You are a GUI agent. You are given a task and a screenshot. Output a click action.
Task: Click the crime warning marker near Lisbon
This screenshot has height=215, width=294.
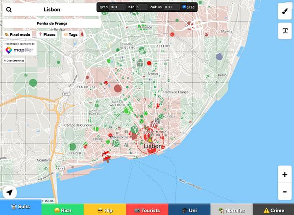[x=150, y=140]
